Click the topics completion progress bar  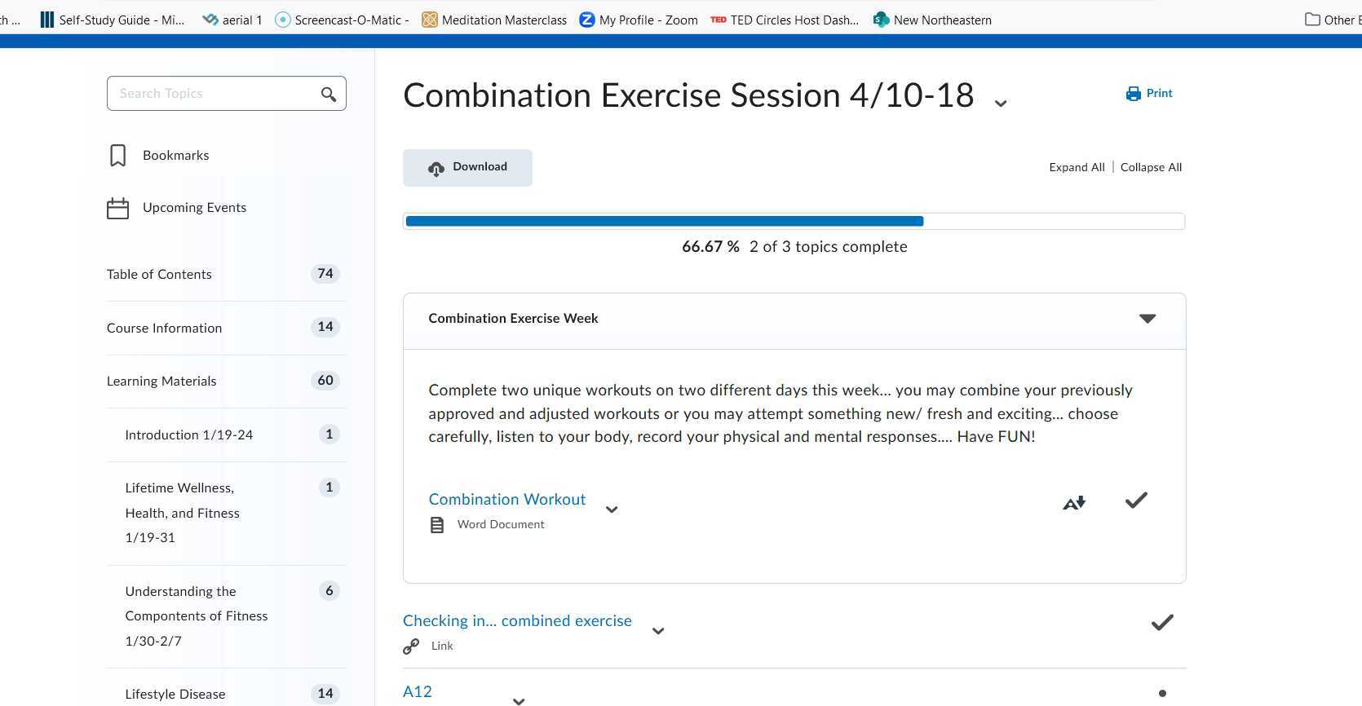[x=794, y=221]
